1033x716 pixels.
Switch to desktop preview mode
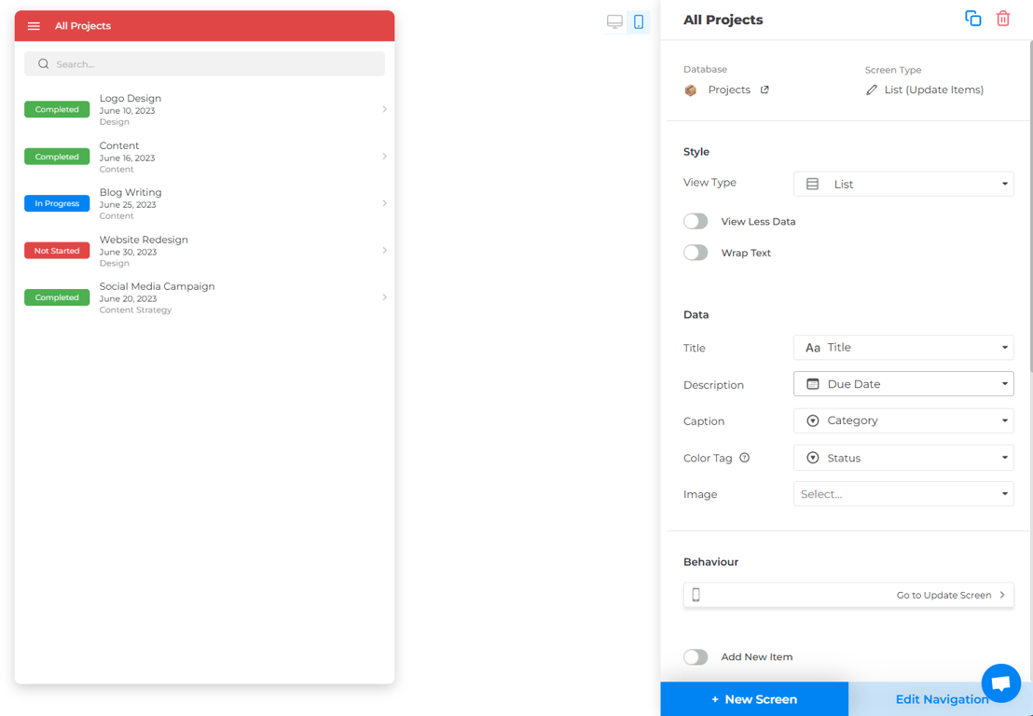(614, 21)
